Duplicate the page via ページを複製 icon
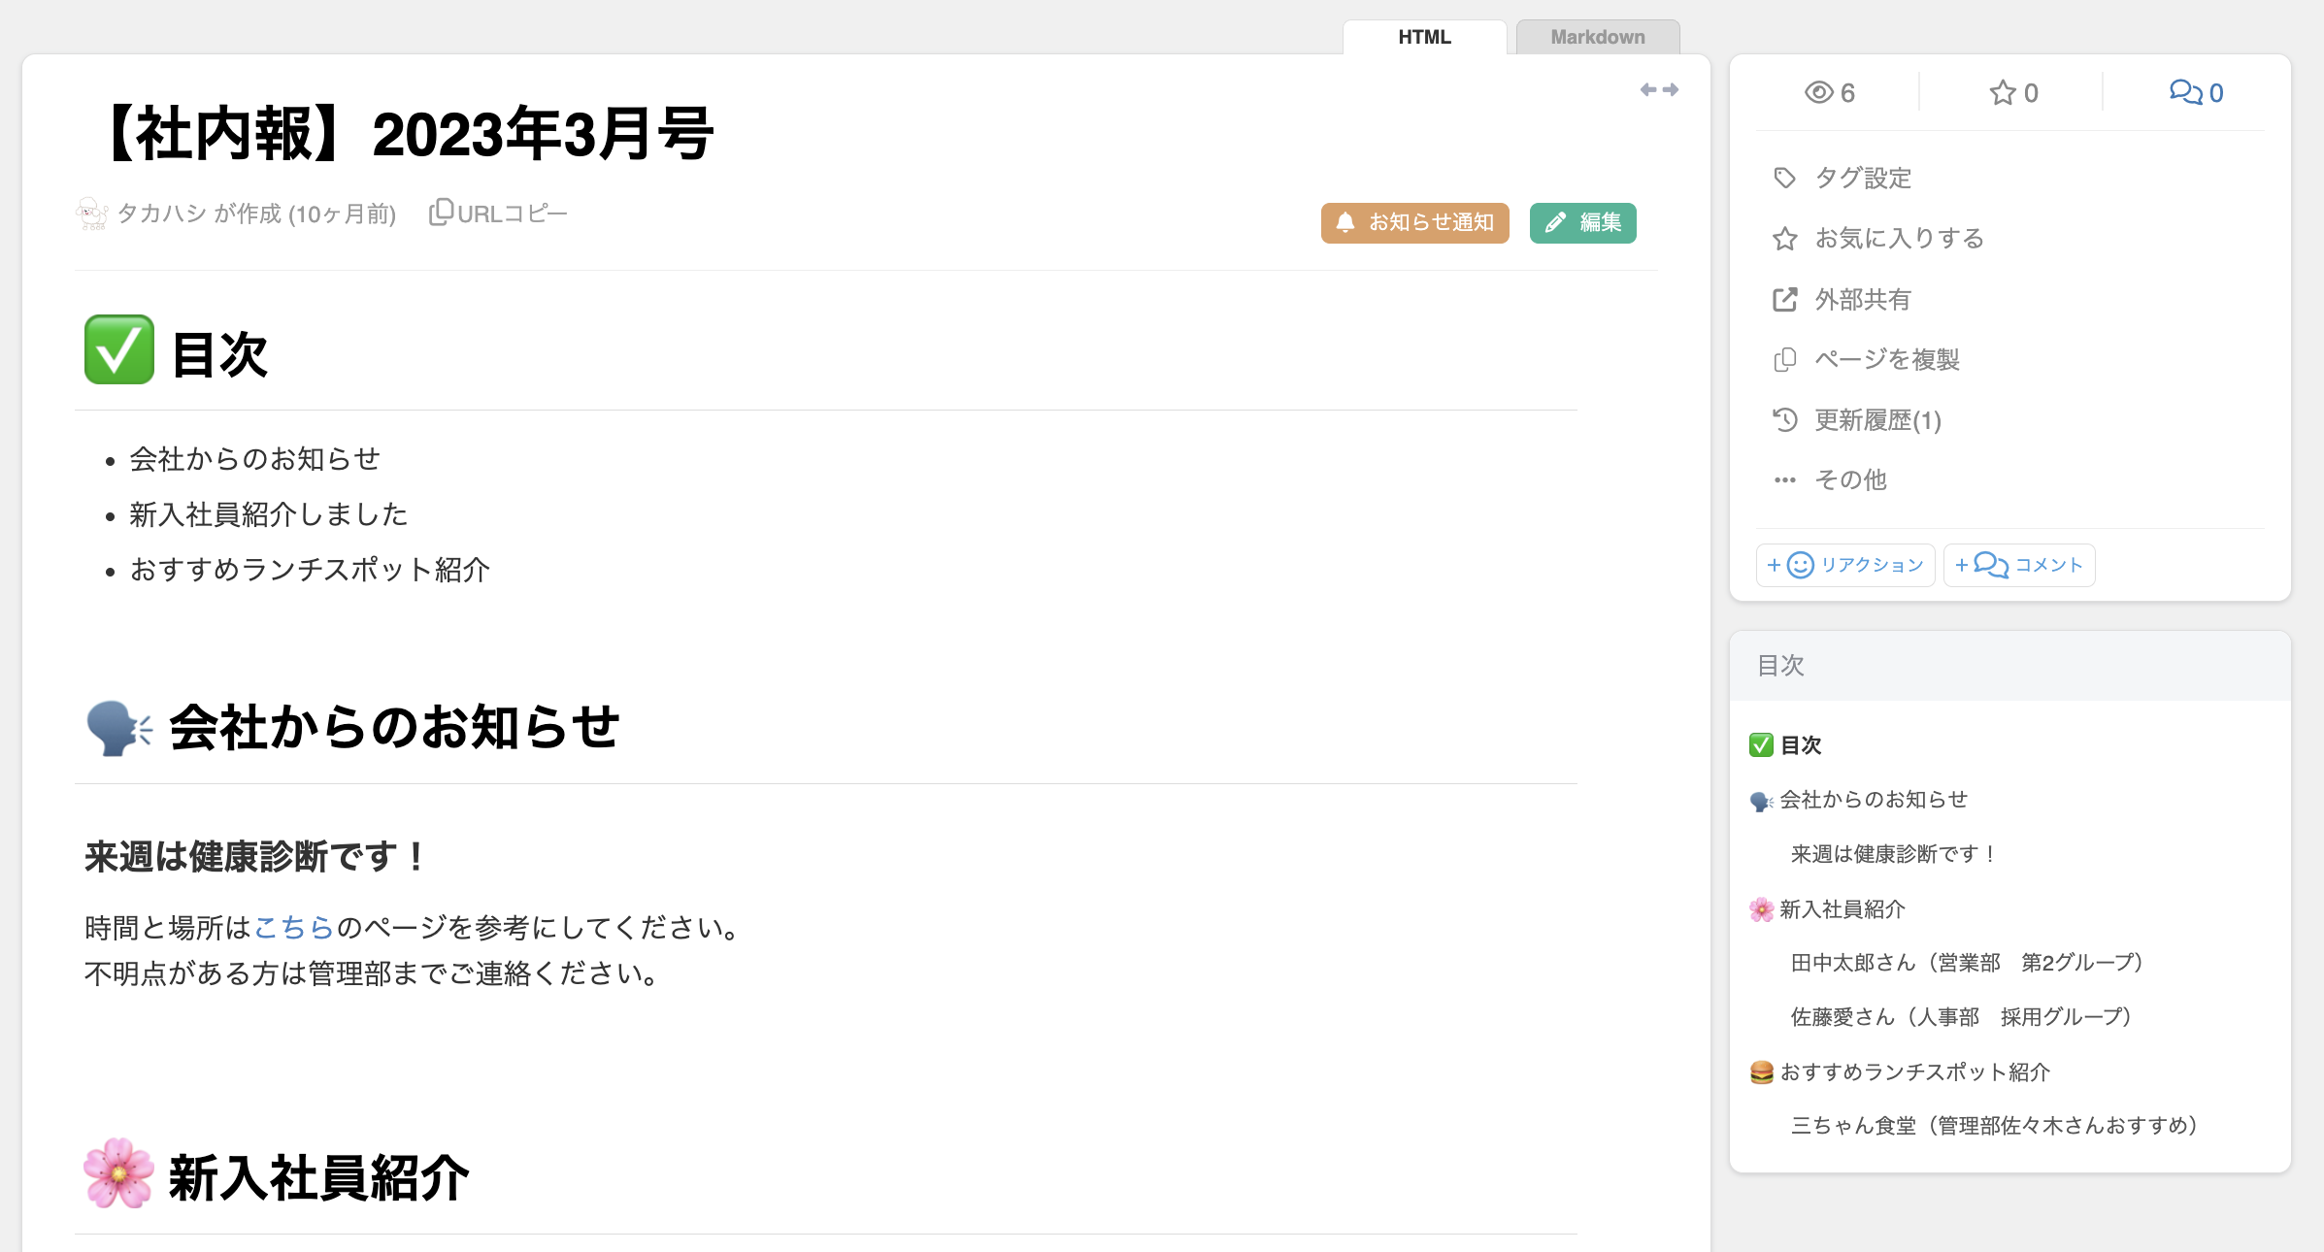Screen dimensions: 2324x1252 tap(1784, 359)
